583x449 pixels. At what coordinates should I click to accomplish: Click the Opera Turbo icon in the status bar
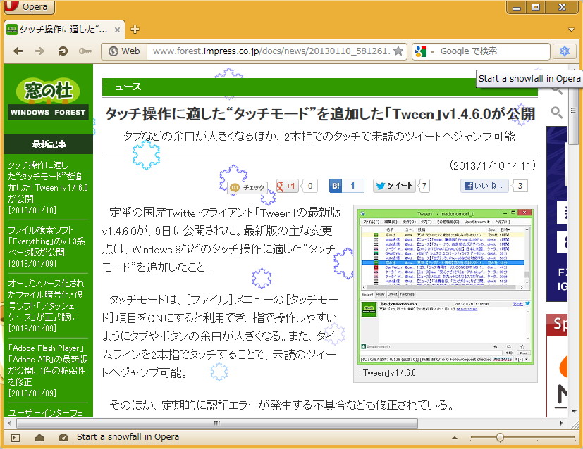tap(63, 437)
